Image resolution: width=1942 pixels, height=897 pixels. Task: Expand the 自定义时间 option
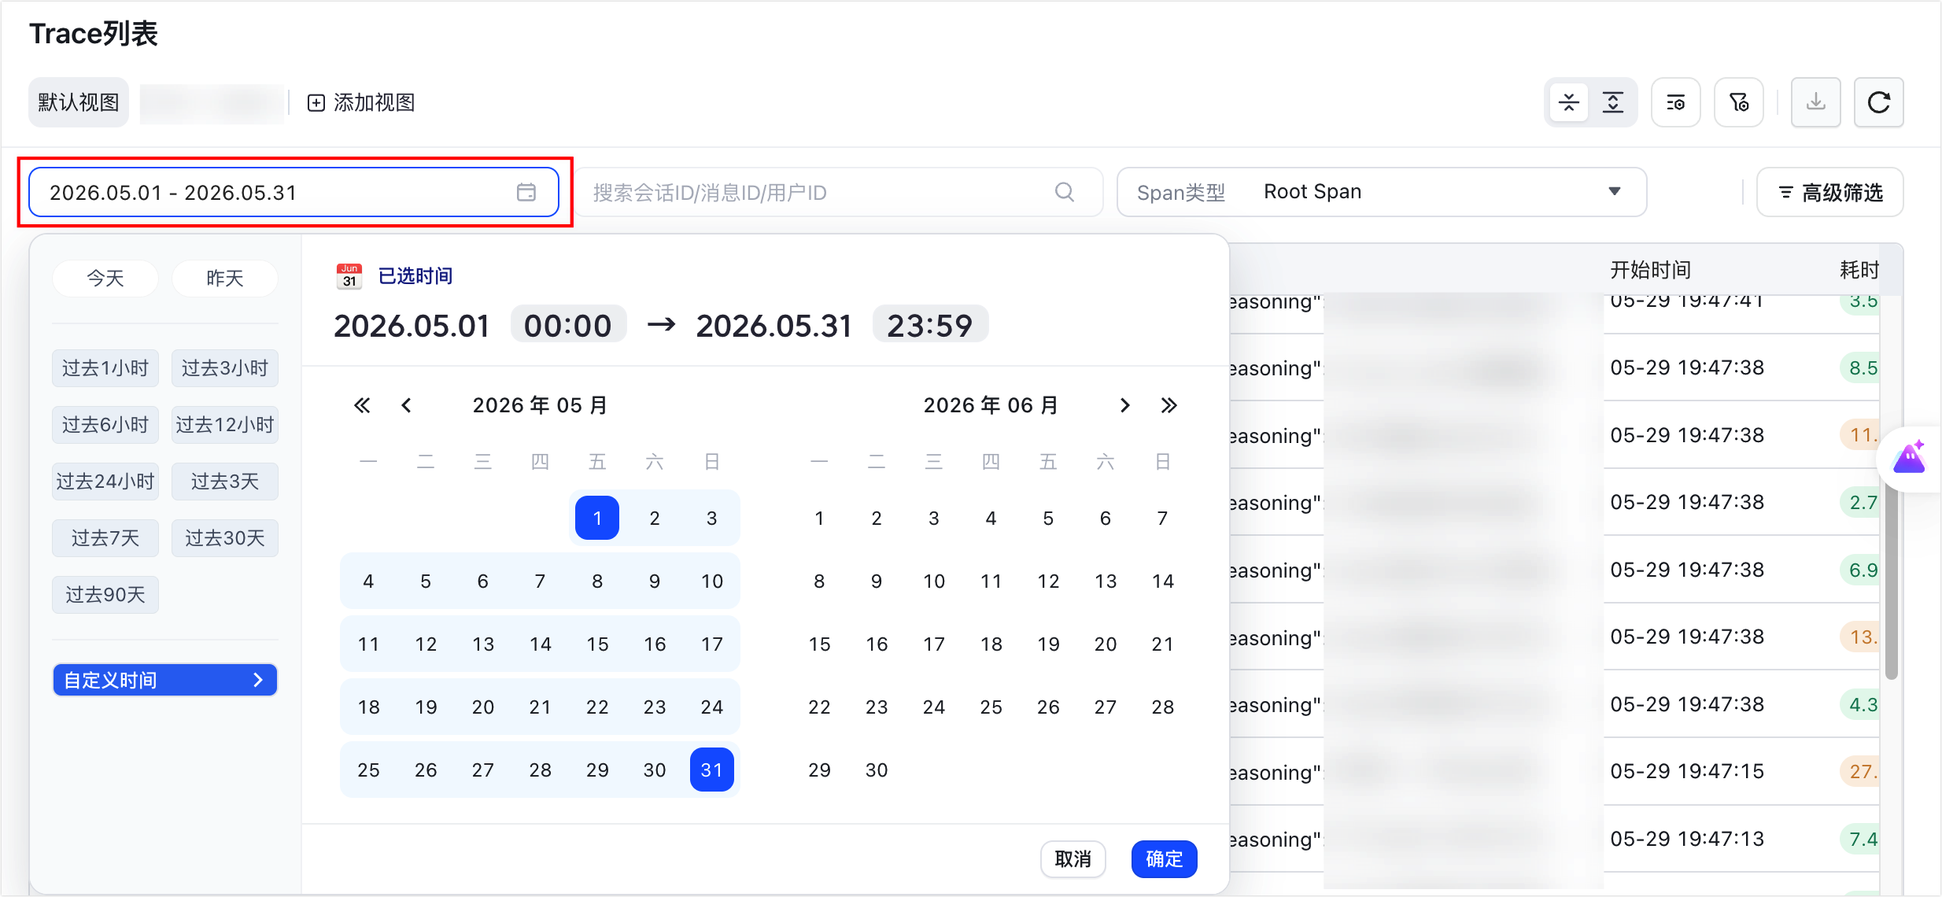pos(164,680)
